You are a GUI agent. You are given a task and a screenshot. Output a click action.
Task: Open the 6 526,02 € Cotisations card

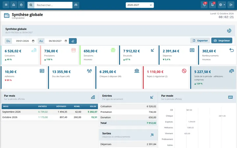click(x=20, y=55)
